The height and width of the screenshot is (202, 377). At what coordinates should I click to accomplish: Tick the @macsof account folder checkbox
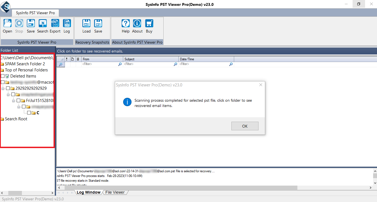(x=3, y=82)
